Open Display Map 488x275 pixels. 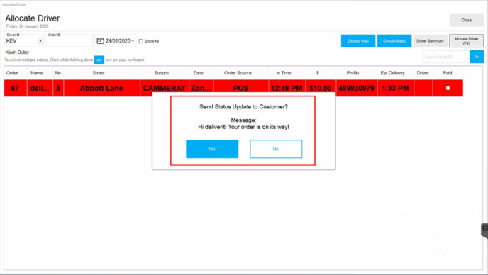tap(358, 40)
